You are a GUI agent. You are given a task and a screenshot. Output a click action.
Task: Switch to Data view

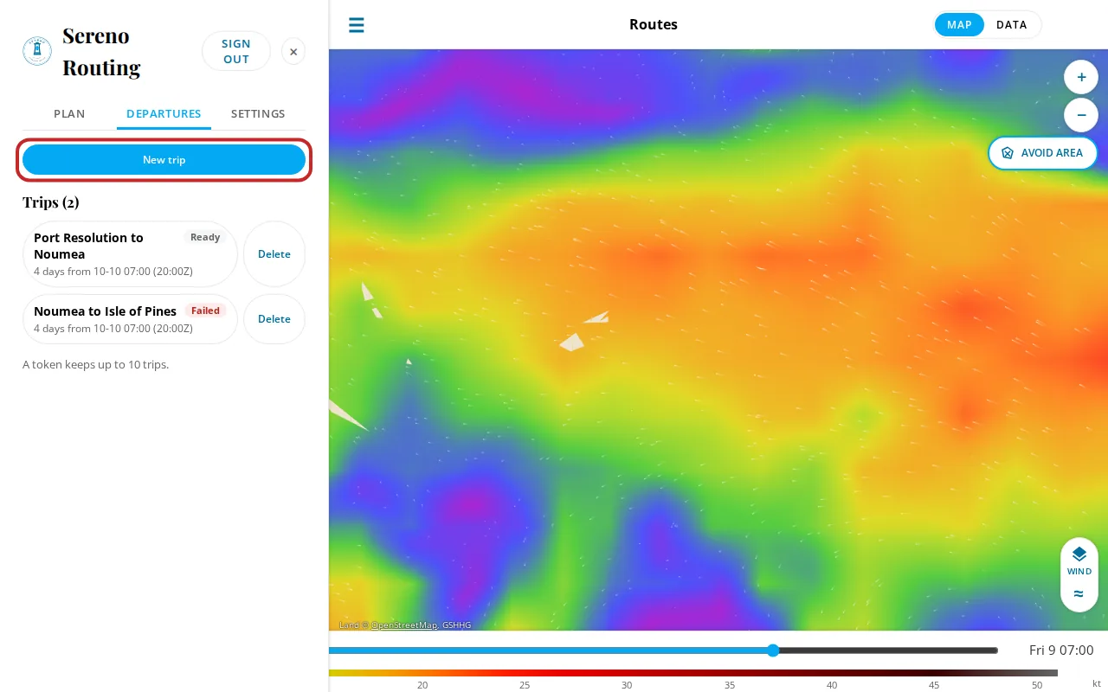pos(1012,25)
